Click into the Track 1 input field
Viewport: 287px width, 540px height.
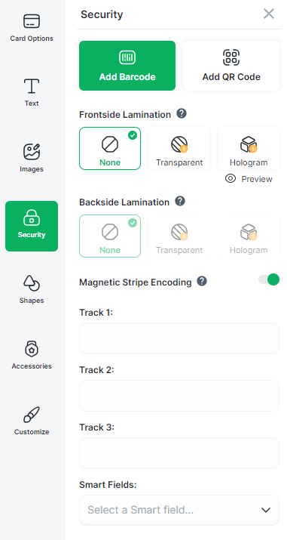179,338
